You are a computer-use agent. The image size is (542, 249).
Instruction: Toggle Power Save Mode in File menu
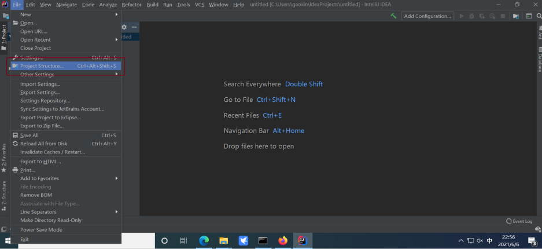(x=41, y=230)
